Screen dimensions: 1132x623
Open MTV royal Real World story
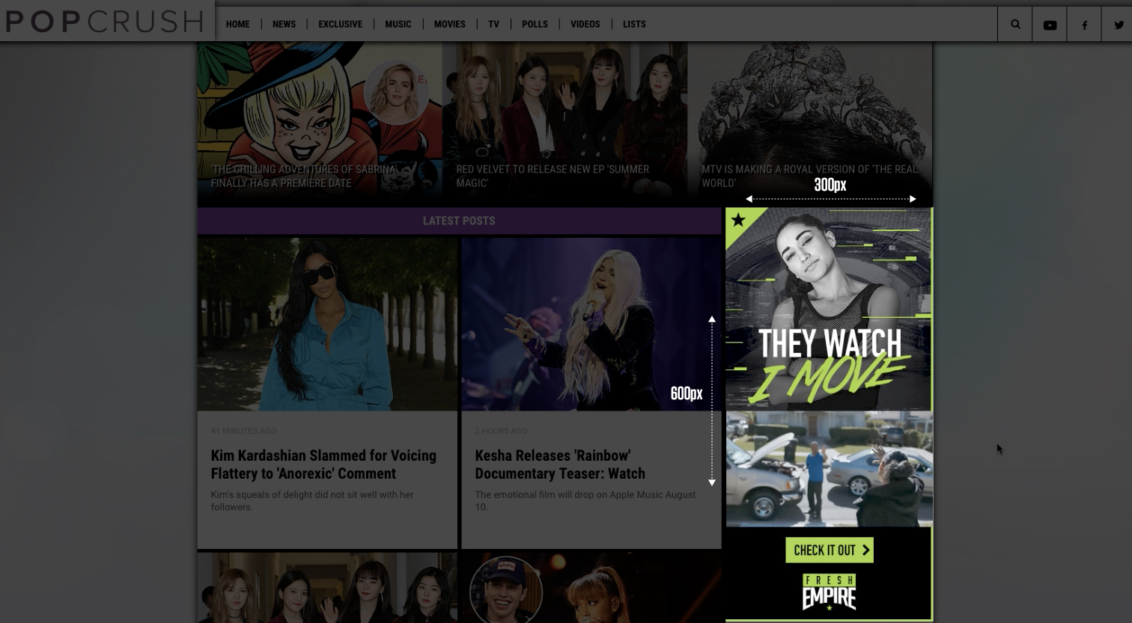point(809,176)
